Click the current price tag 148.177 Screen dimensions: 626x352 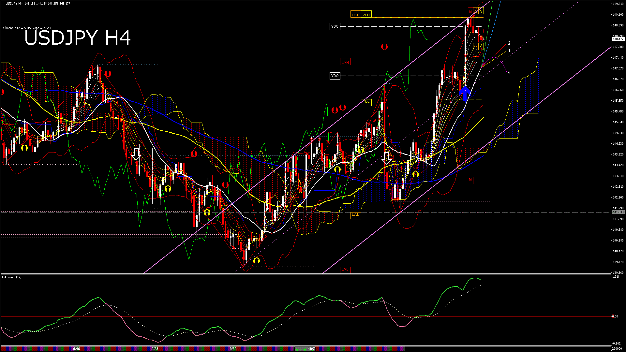pyautogui.click(x=618, y=39)
